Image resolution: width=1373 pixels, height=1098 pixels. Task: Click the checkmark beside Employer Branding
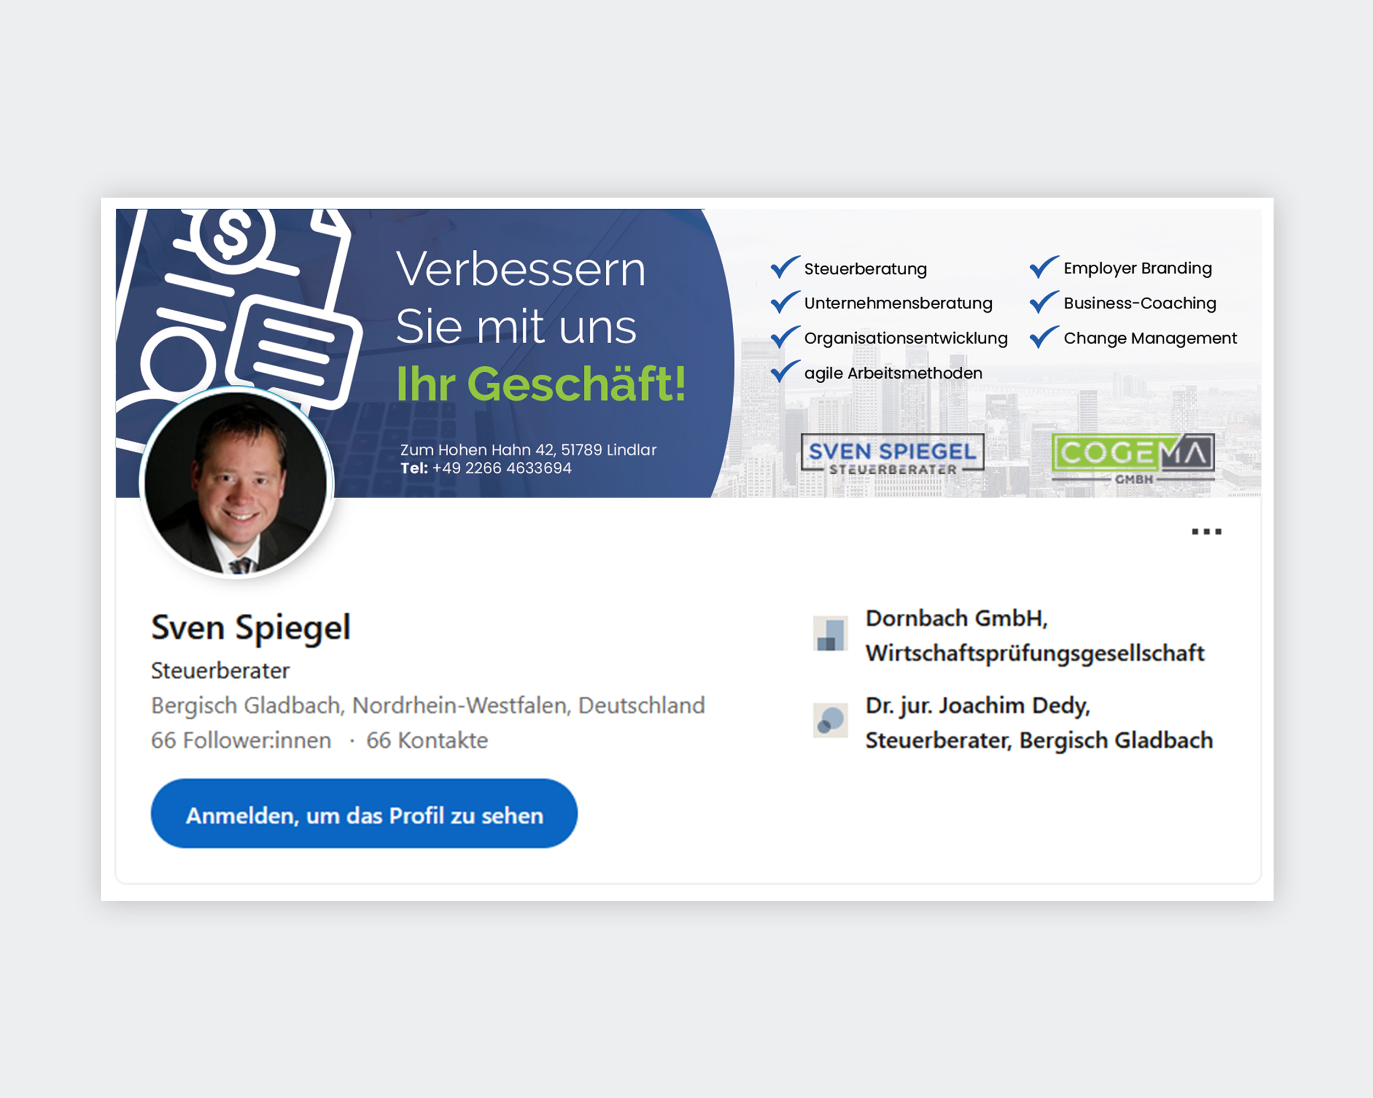1044,267
